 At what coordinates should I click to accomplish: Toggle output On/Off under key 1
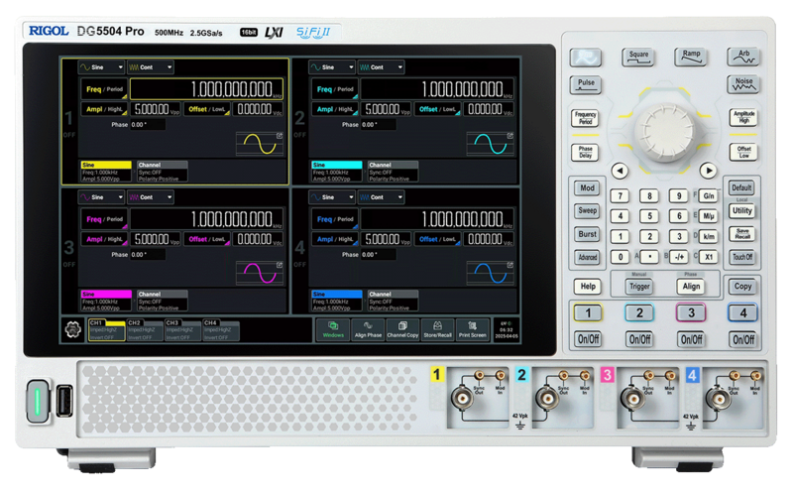pyautogui.click(x=588, y=339)
